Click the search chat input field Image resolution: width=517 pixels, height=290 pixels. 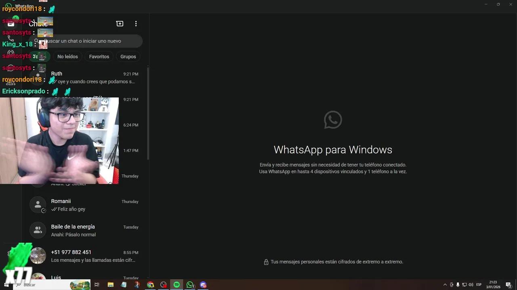(x=86, y=41)
